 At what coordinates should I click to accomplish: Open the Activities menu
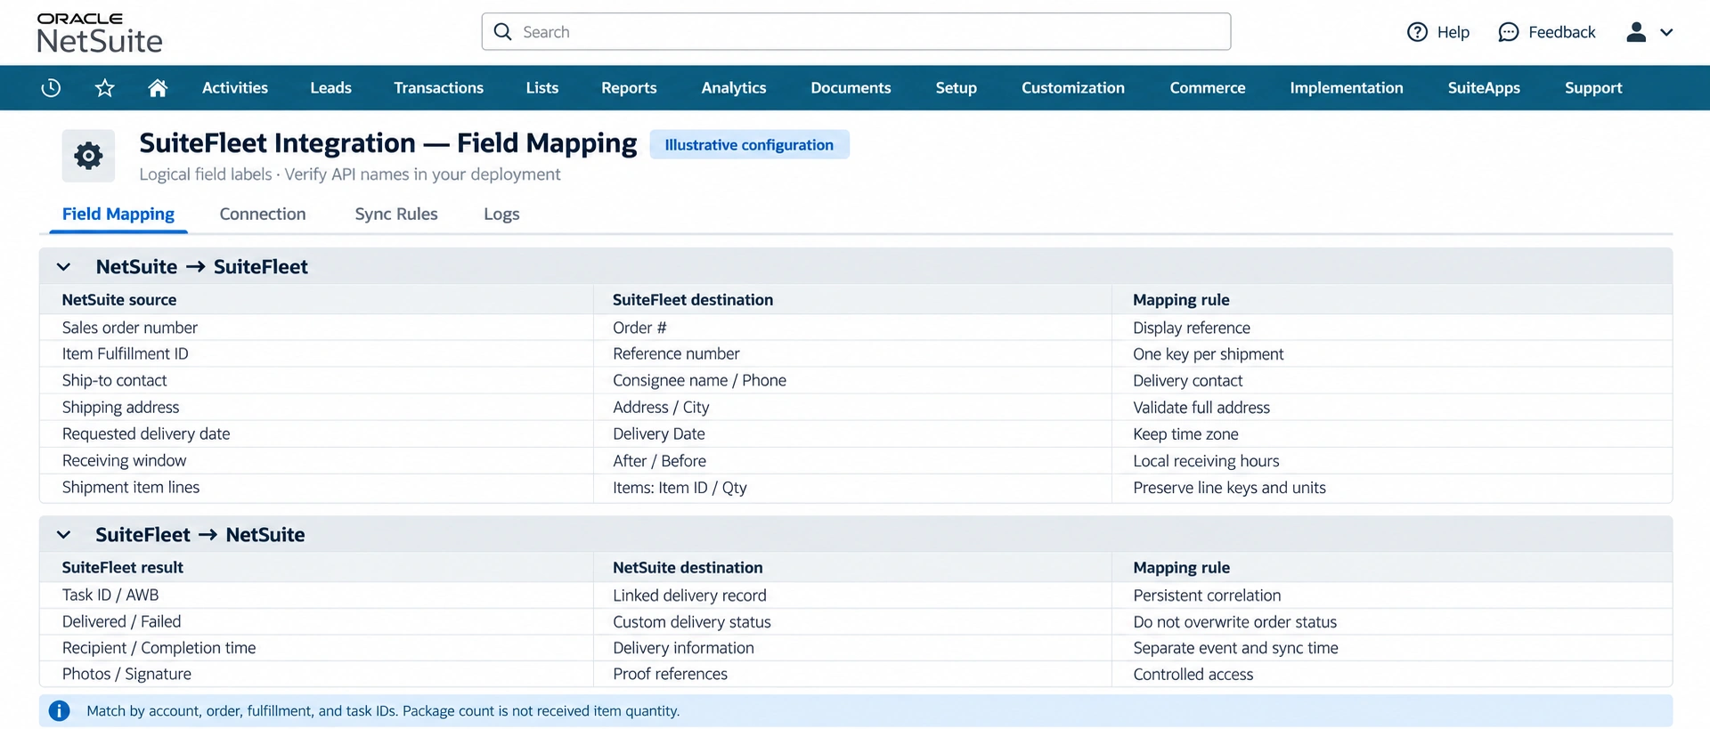click(235, 87)
